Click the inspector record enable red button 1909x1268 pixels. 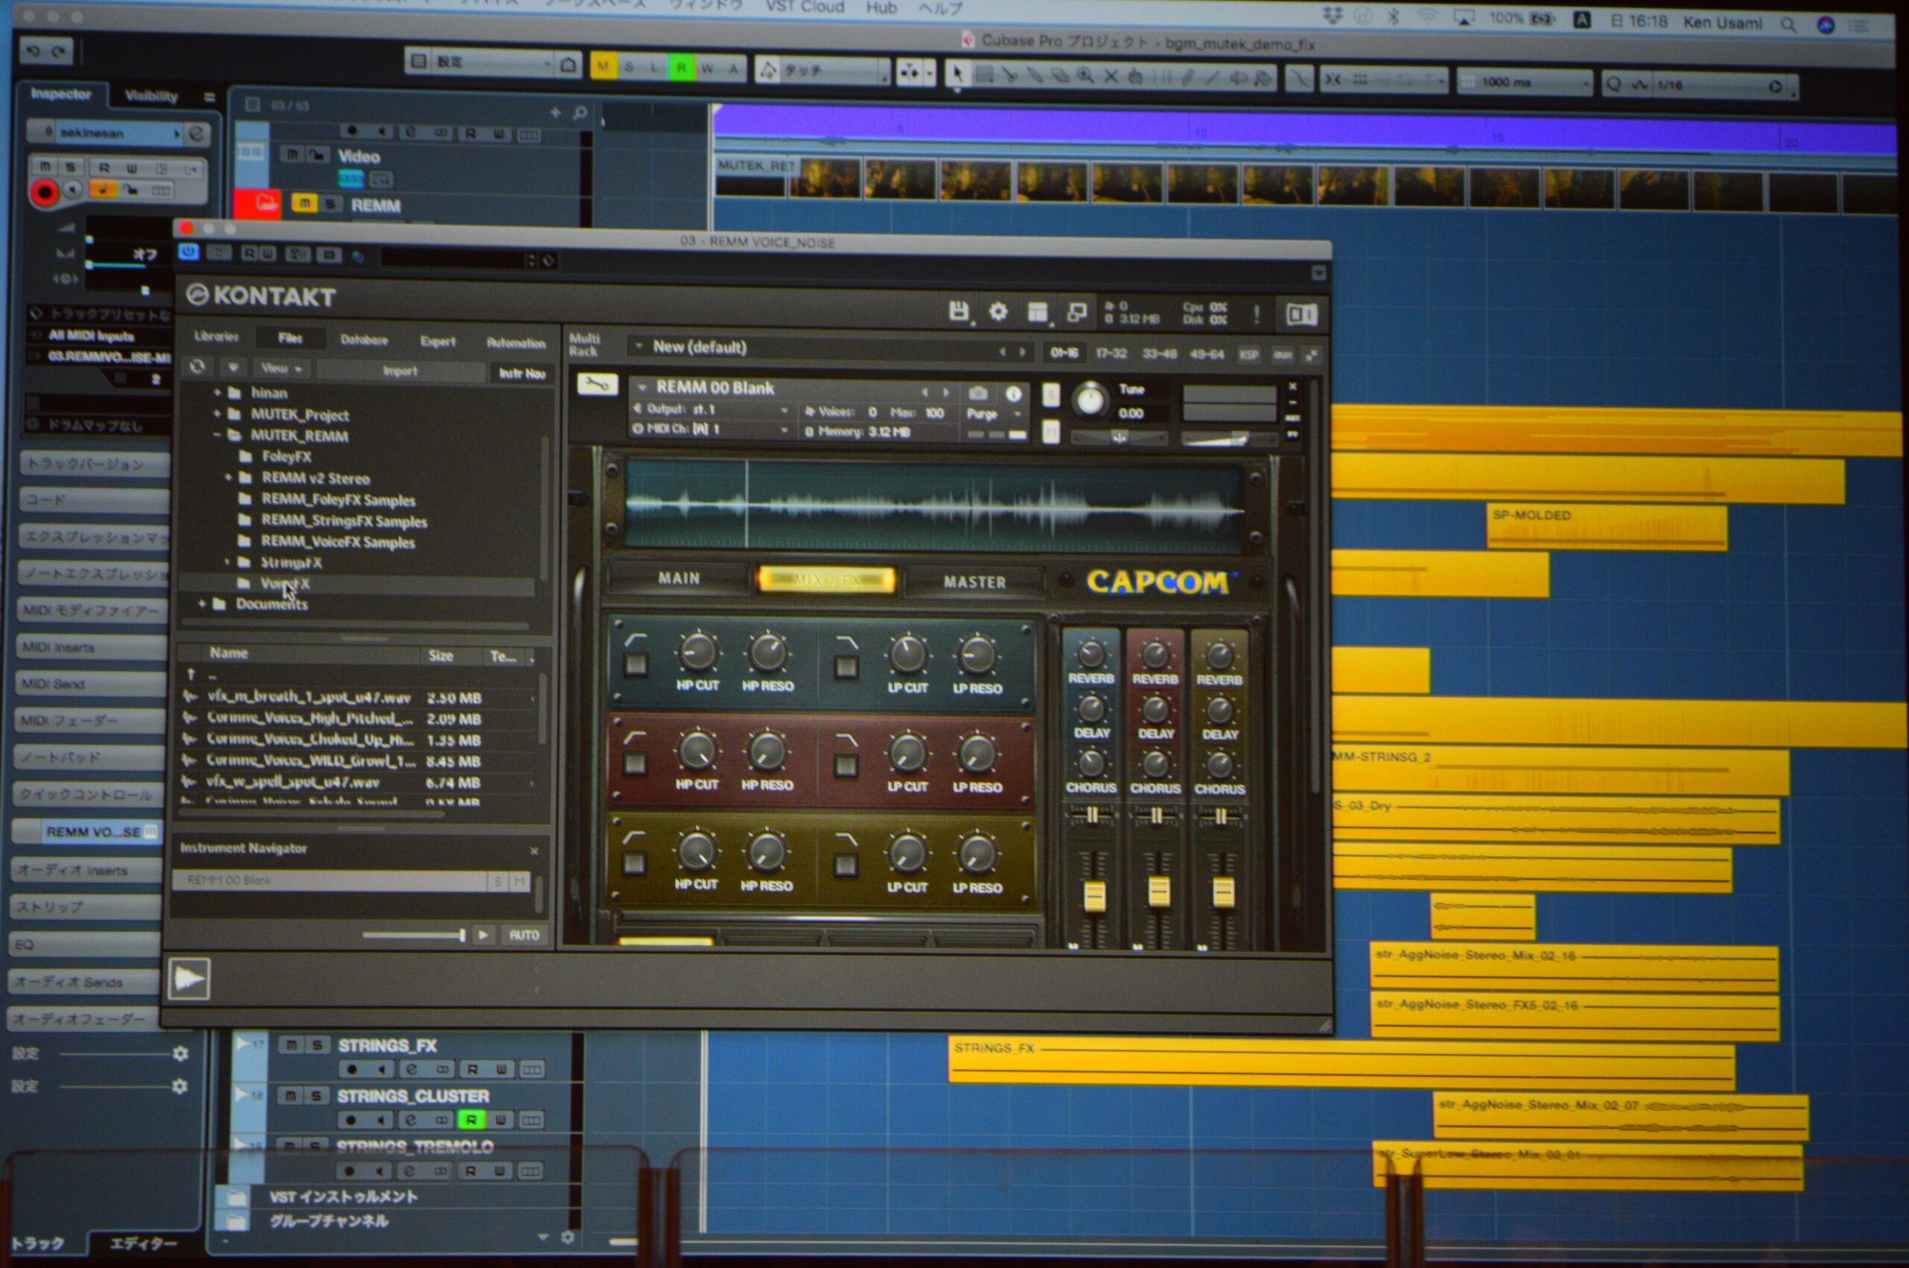(45, 192)
